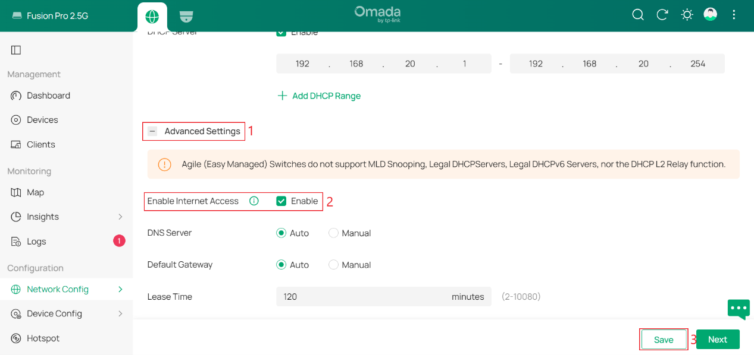Edit DHCP end IP last octet 254
The image size is (754, 355).
[697, 64]
